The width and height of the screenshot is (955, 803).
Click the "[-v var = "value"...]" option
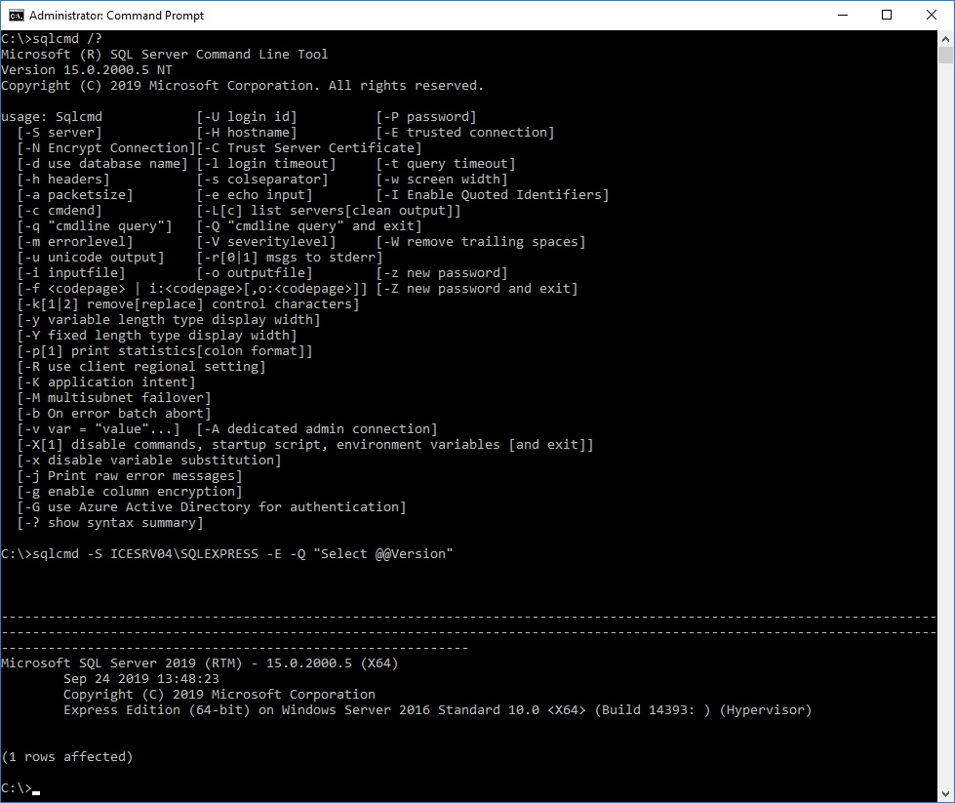99,429
